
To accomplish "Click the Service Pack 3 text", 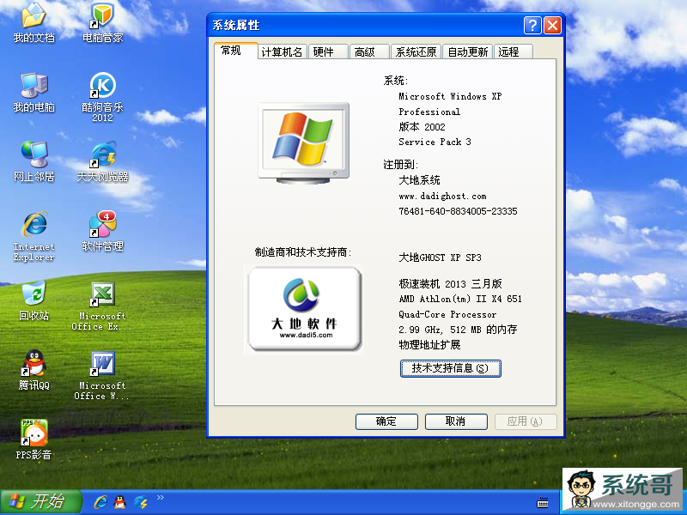I will click(435, 142).
